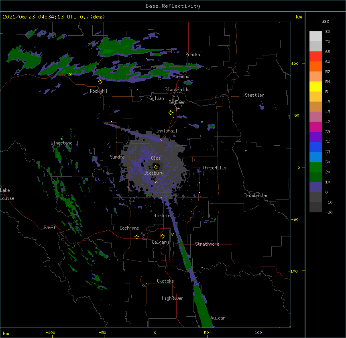Select the yellow diamond marker south of RedDeer
346x338 pixels.
pyautogui.click(x=171, y=113)
